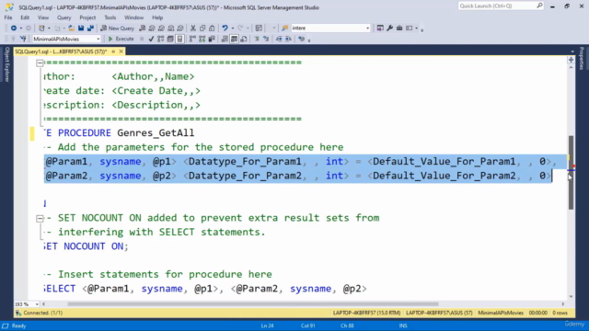Focus the Quick Launch search field
The width and height of the screenshot is (589, 331).
click(x=501, y=6)
